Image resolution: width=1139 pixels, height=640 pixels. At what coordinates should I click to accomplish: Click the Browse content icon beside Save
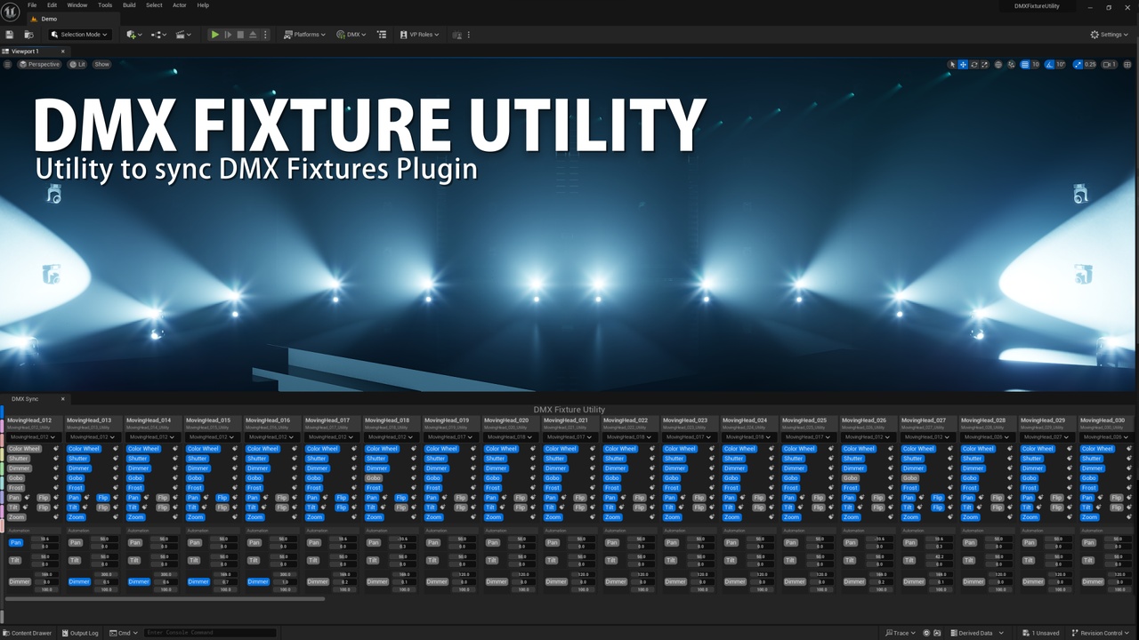(28, 35)
